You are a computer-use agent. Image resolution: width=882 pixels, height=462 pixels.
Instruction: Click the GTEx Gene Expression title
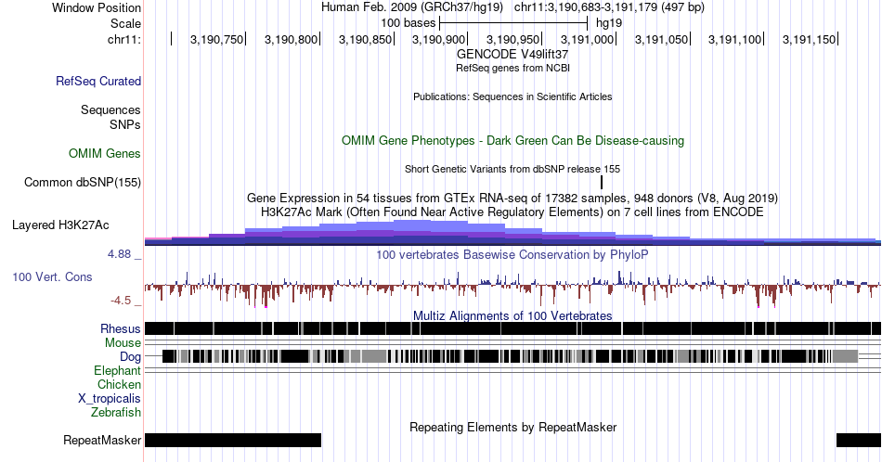(512, 198)
